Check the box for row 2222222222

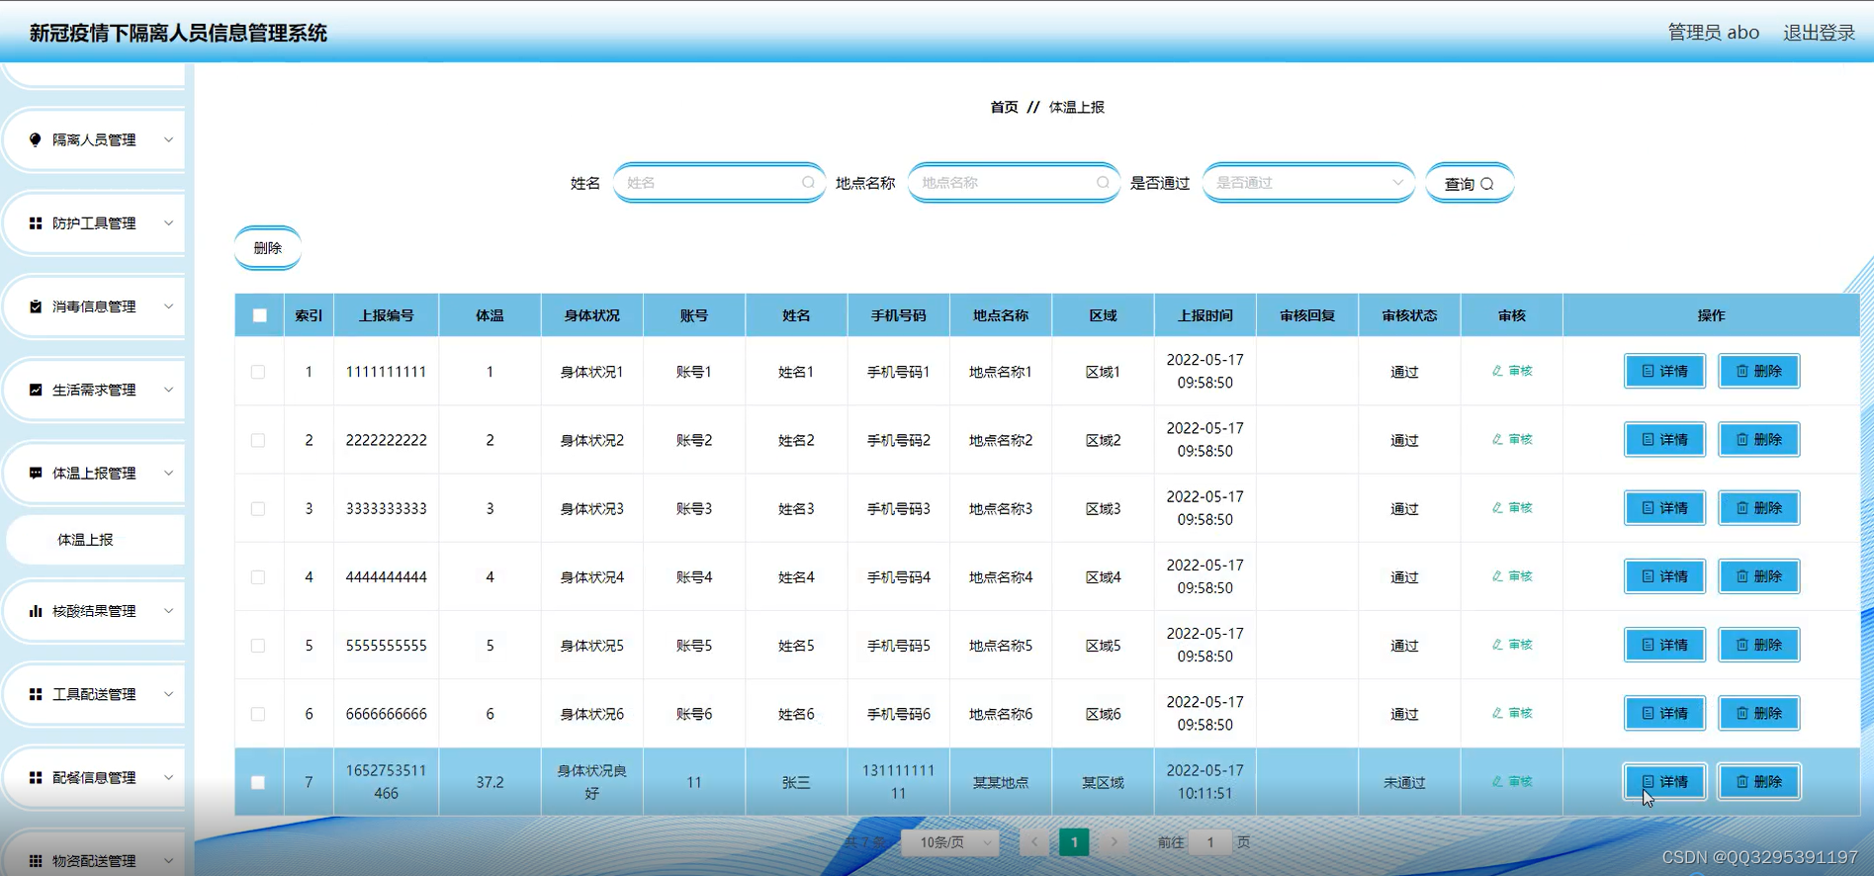[258, 440]
